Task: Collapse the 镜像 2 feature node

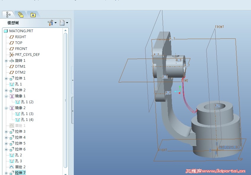Action: [6, 108]
